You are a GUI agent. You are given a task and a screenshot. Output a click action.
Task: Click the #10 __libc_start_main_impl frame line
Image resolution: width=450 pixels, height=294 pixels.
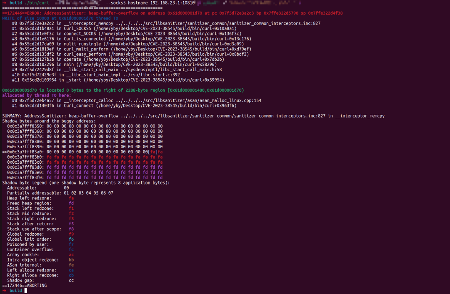click(96, 75)
